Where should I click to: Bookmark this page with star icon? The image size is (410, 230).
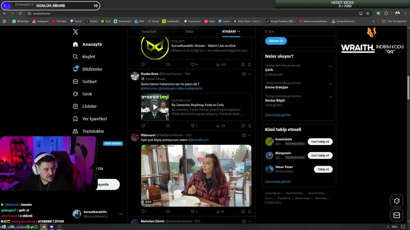click(368, 13)
